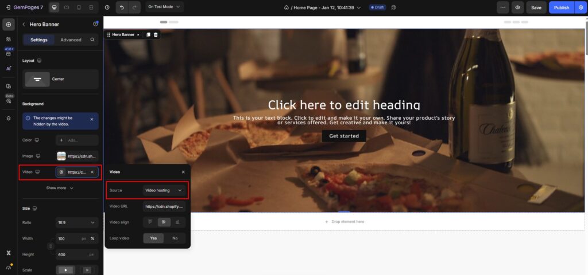Open the more options ellipsis button
Viewport: 588px width, 275px height.
(x=503, y=7)
